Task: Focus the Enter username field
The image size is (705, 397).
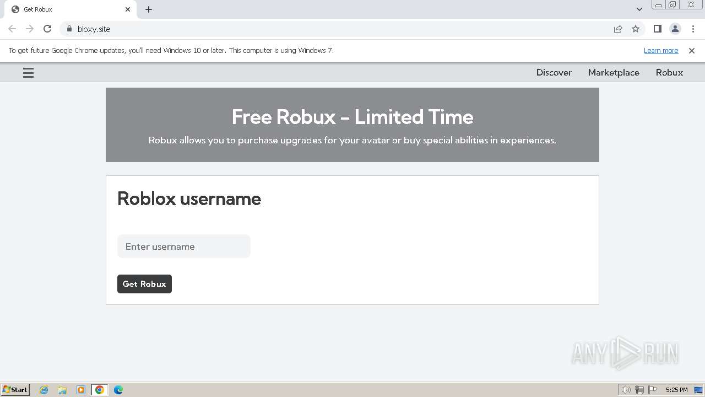Action: coord(184,246)
